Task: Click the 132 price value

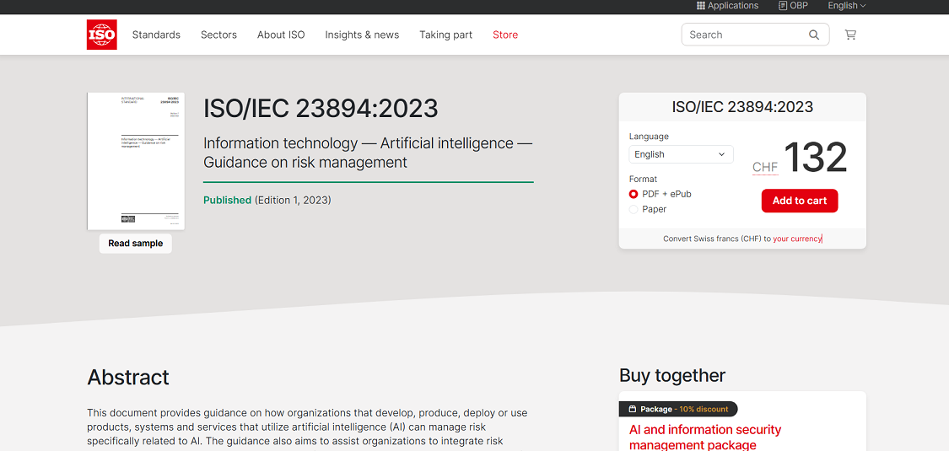Action: [816, 157]
